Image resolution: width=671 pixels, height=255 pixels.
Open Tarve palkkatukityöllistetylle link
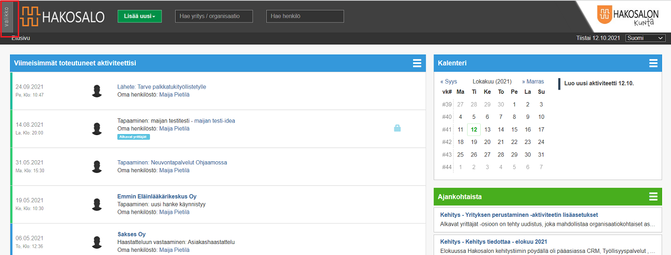tap(172, 87)
